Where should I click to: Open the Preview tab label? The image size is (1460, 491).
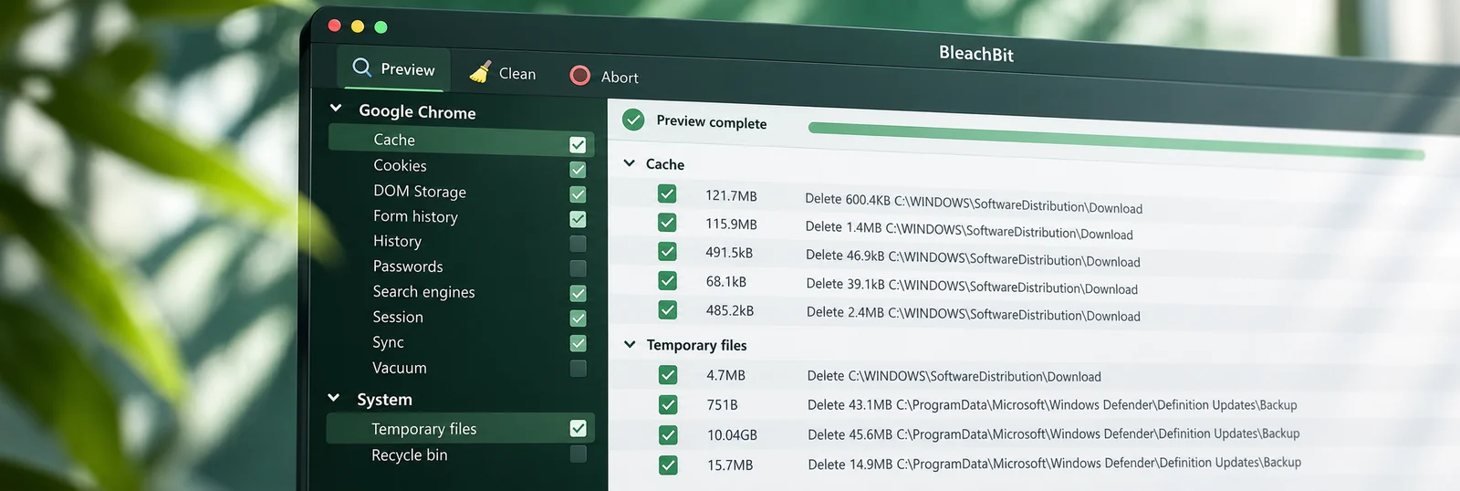coord(408,69)
